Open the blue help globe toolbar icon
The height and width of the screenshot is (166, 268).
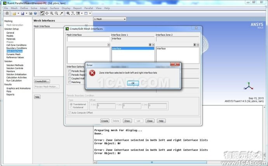click(35, 13)
